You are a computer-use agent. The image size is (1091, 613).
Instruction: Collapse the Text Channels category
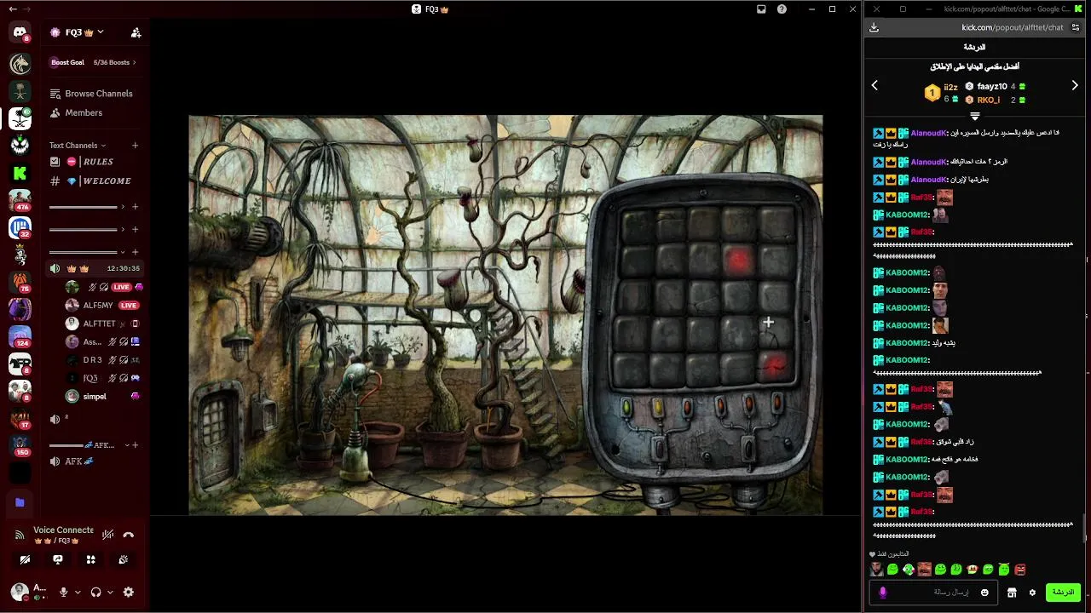pyautogui.click(x=78, y=146)
